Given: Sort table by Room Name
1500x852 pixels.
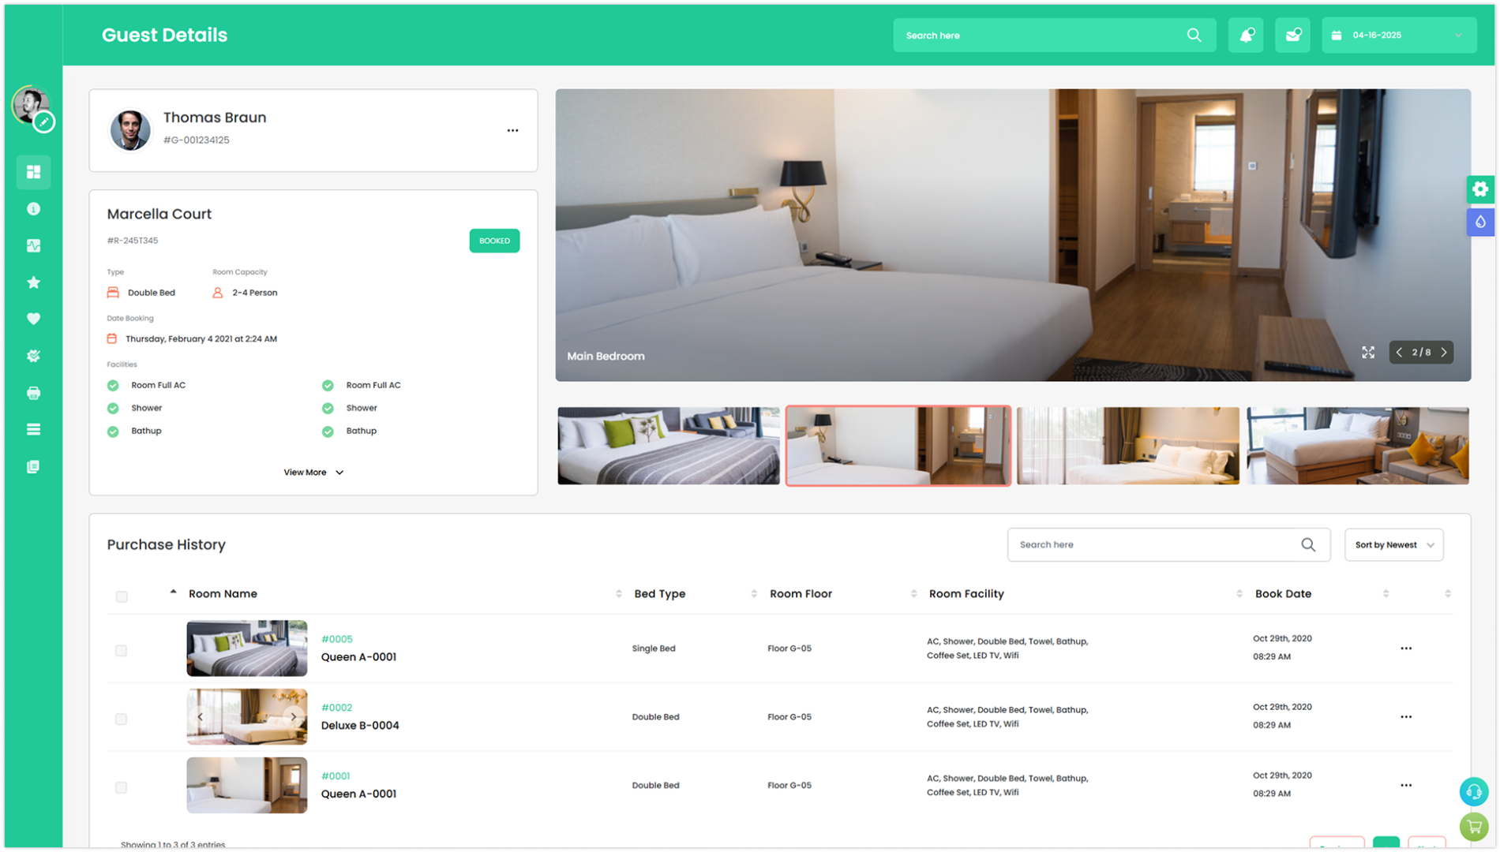Looking at the screenshot, I should coord(223,594).
